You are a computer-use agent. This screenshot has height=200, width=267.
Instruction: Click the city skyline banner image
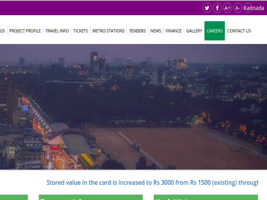click(x=133, y=107)
